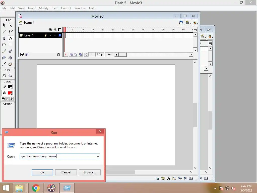Select the Zoom magnifier tool
257x193 pixels.
pyautogui.click(x=11, y=75)
